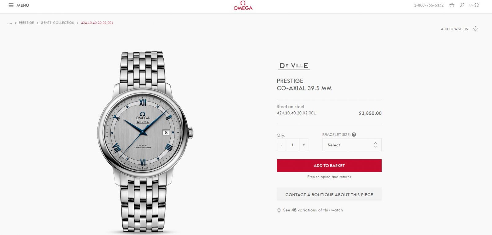The image size is (492, 235).
Task: See 45 variations of this watch
Action: 313,210
